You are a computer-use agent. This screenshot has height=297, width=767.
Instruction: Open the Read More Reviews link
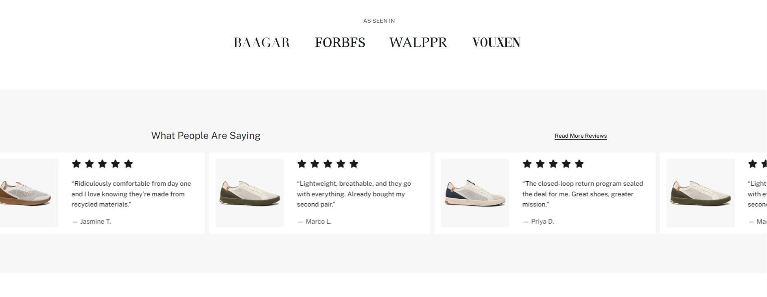[x=581, y=136]
